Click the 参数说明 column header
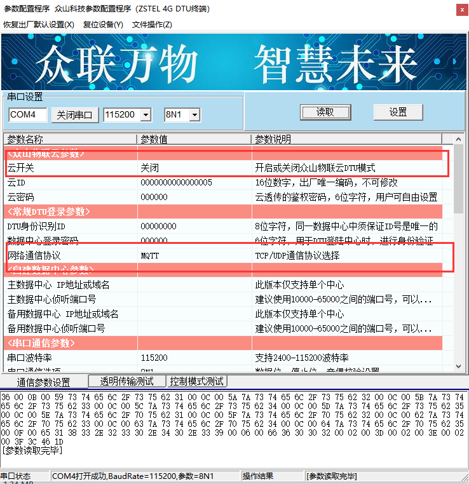The image size is (469, 484). [x=347, y=139]
